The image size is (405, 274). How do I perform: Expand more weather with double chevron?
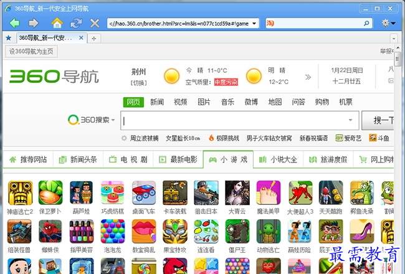coord(308,77)
